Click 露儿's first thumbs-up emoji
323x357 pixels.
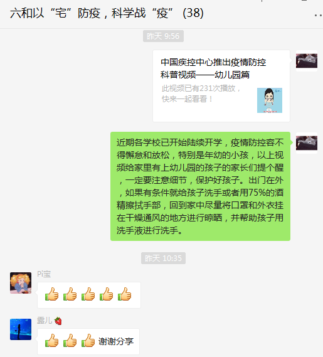click(51, 341)
